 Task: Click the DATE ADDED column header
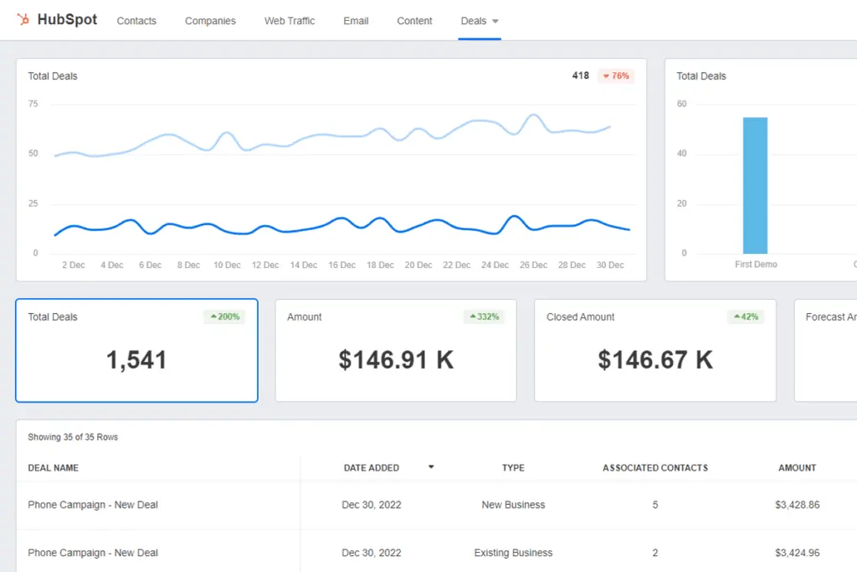[x=372, y=468]
